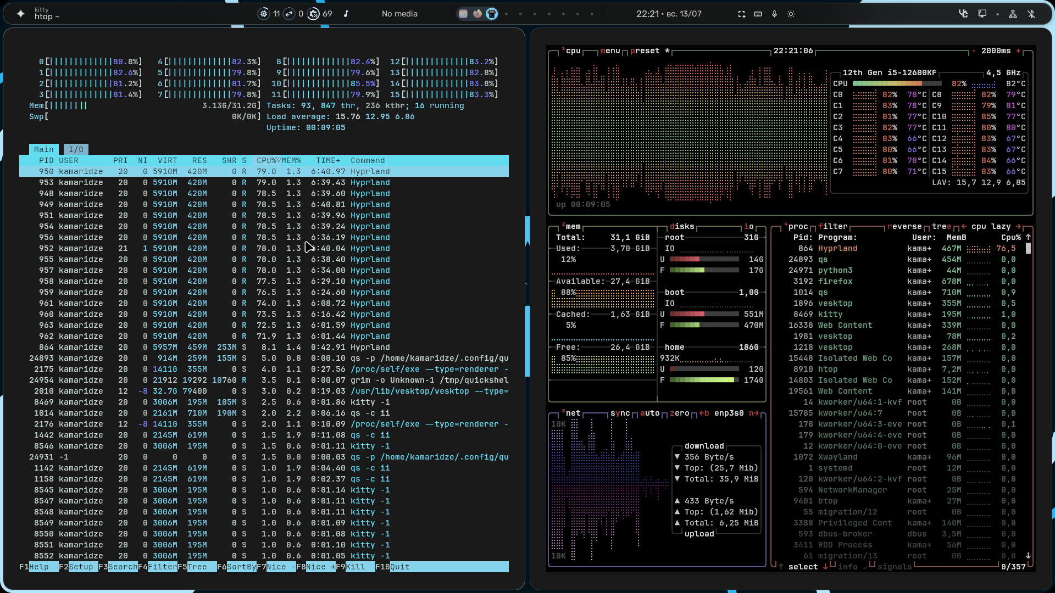The width and height of the screenshot is (1055, 593).
Task: Open the btop menu
Action: tap(610, 51)
